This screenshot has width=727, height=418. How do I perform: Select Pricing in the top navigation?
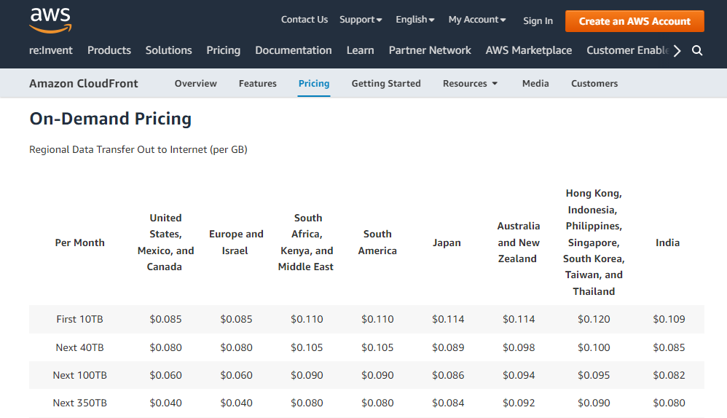(223, 50)
